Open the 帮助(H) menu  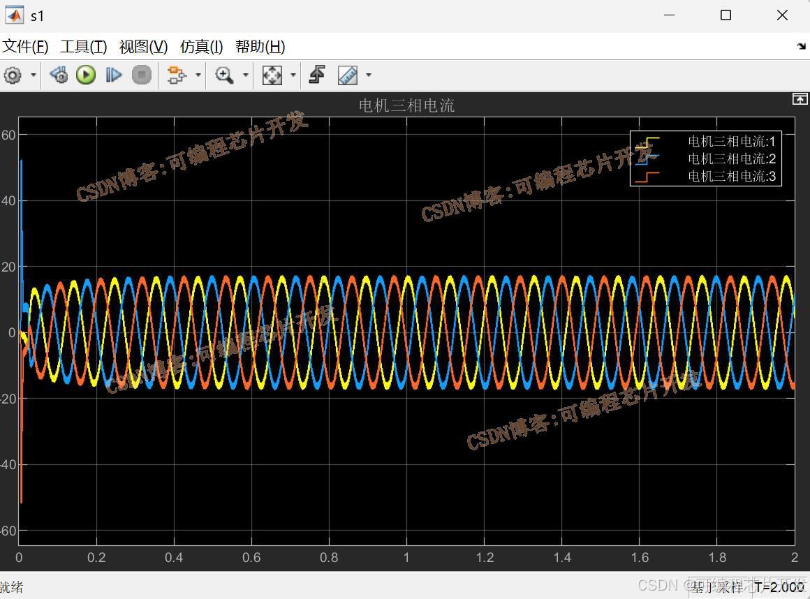[x=260, y=47]
